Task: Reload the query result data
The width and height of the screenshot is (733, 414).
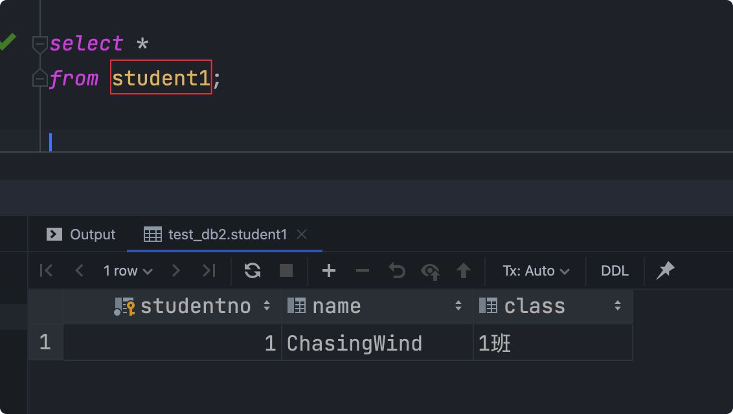Action: pyautogui.click(x=253, y=270)
